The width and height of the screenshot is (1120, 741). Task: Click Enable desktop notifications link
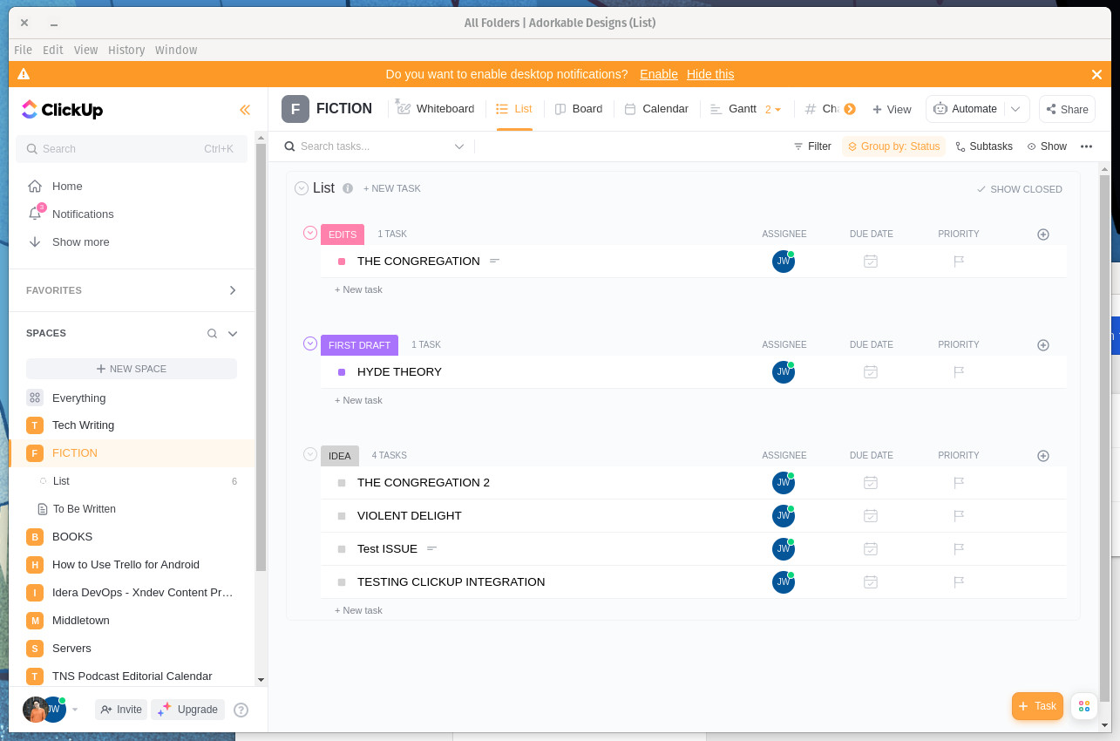(658, 74)
